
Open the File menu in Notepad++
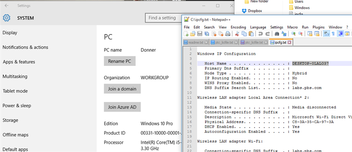pos(186,27)
